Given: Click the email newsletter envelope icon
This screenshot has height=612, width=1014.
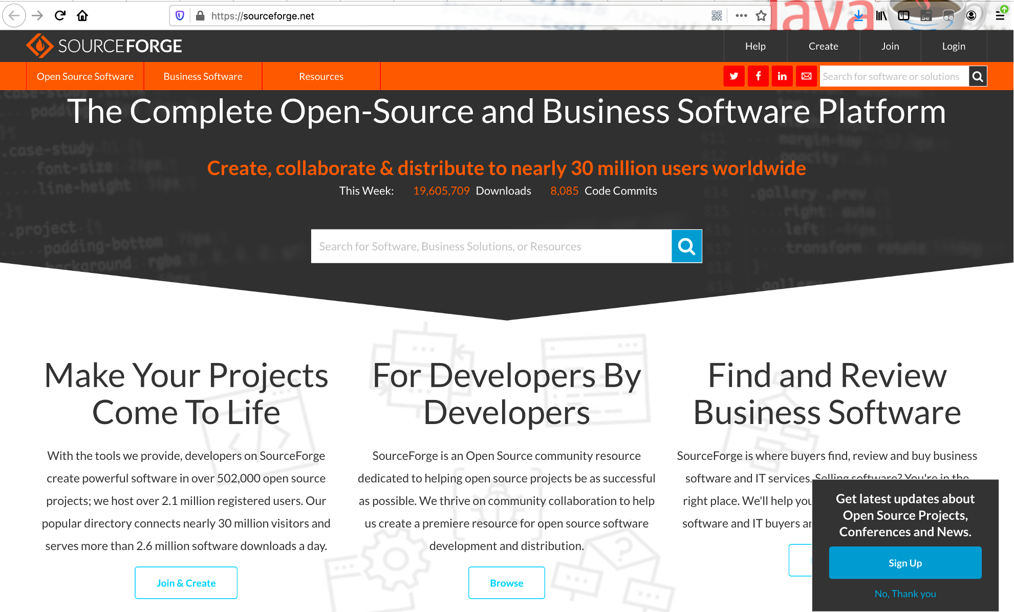Looking at the screenshot, I should [806, 76].
